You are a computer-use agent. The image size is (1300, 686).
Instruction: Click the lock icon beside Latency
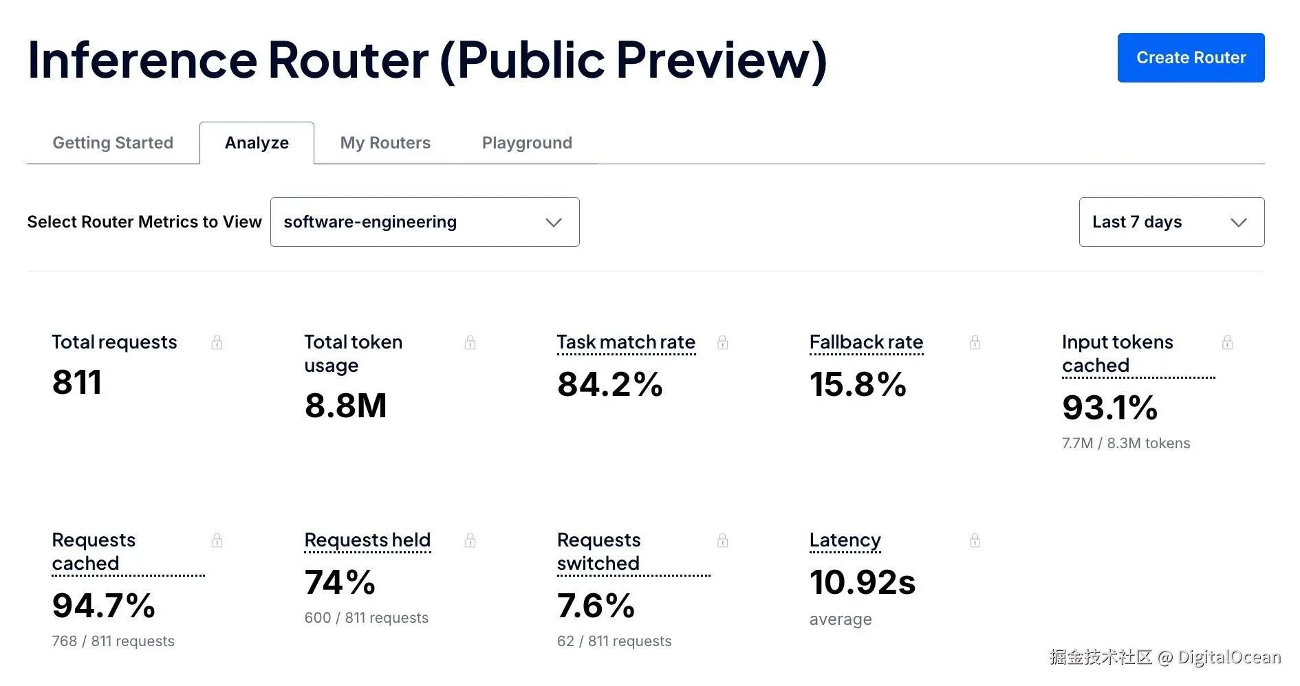coord(975,540)
